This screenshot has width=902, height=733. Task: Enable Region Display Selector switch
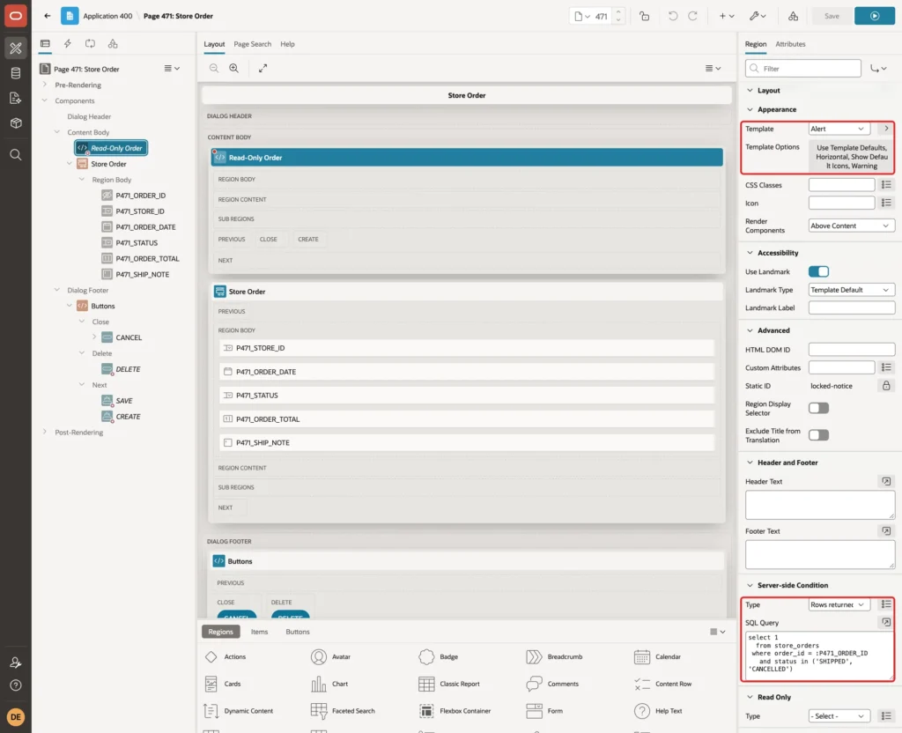tap(818, 408)
